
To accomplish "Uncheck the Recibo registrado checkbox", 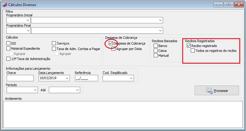I will click(189, 45).
